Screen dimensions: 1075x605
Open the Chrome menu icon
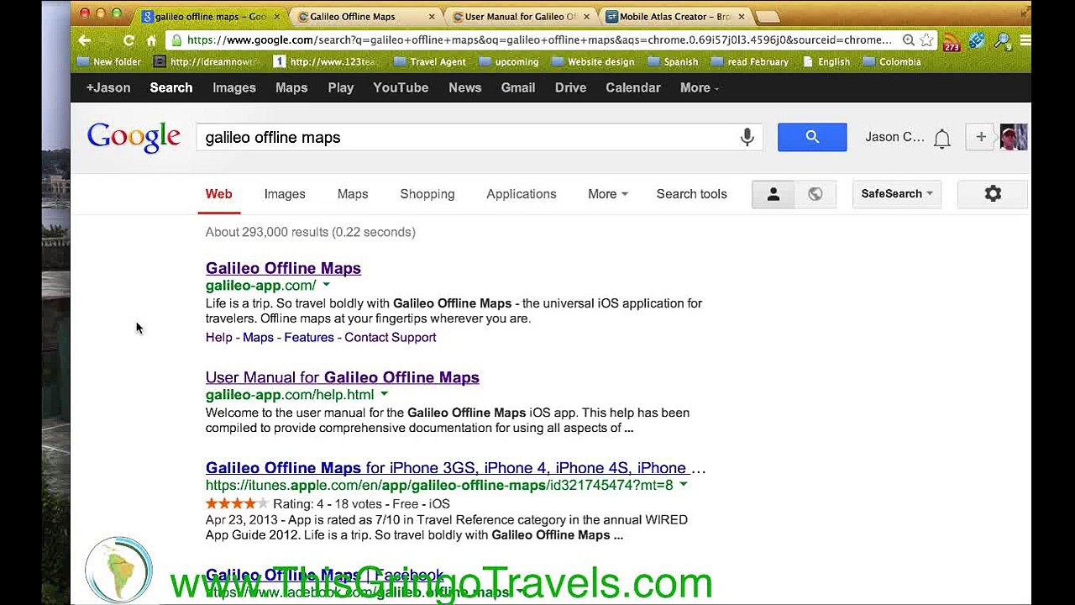point(1025,40)
